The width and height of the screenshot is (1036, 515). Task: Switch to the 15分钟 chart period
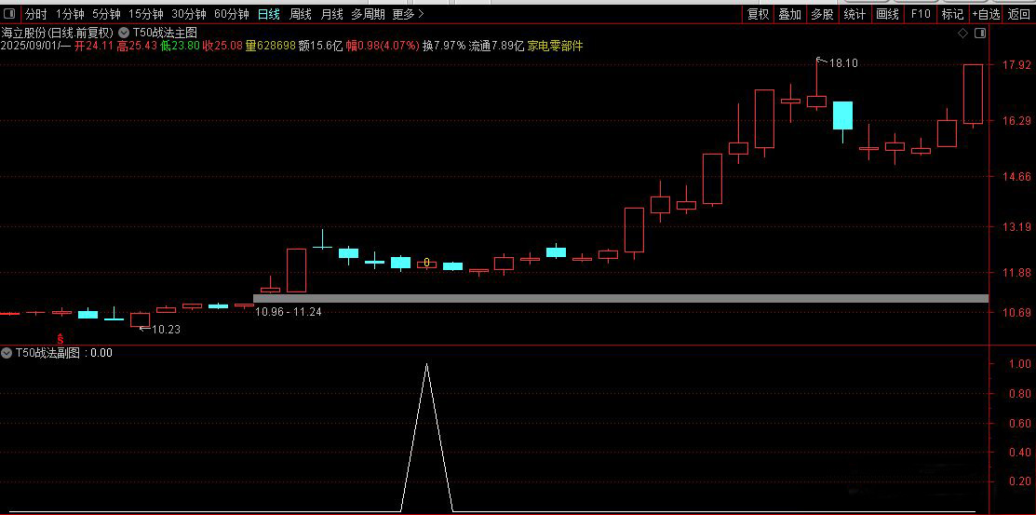(145, 14)
